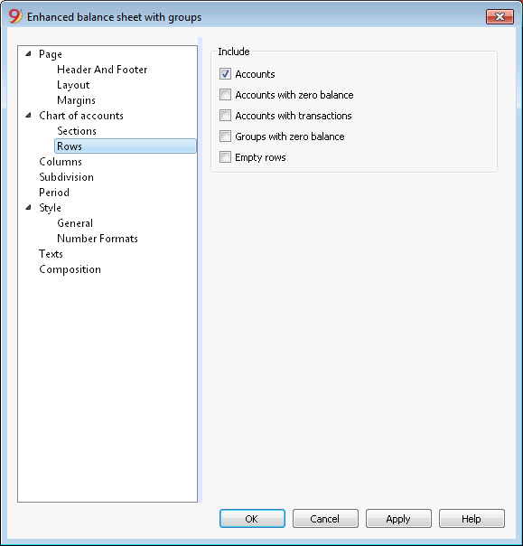Screen dimensions: 523x546
Task: Collapse the Page tree node
Action: [29, 54]
